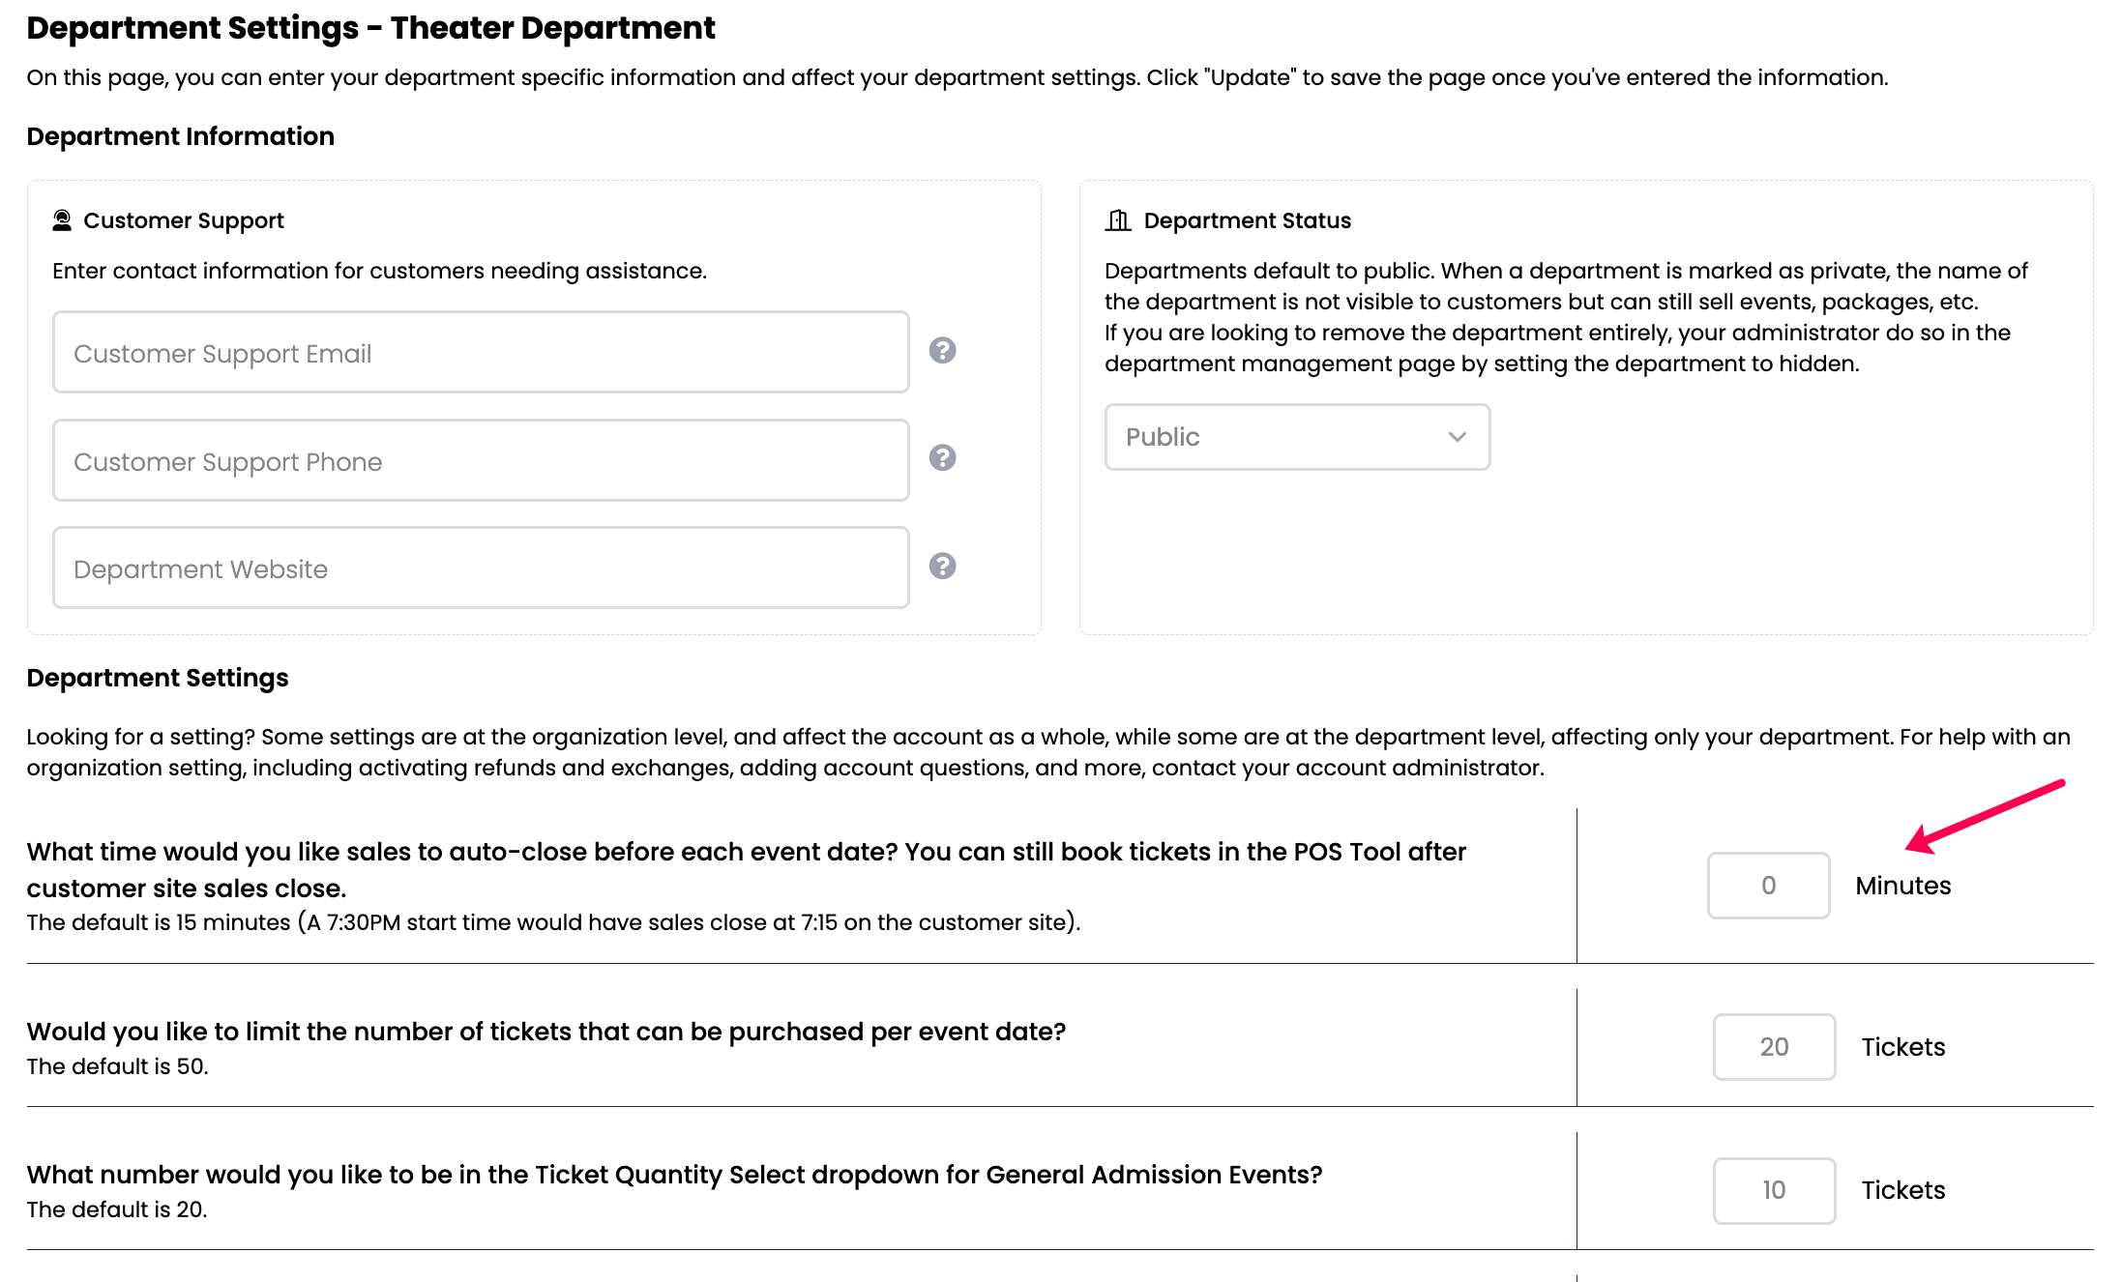The image size is (2122, 1282).
Task: Open help tooltip for Department Website field
Action: 942,566
